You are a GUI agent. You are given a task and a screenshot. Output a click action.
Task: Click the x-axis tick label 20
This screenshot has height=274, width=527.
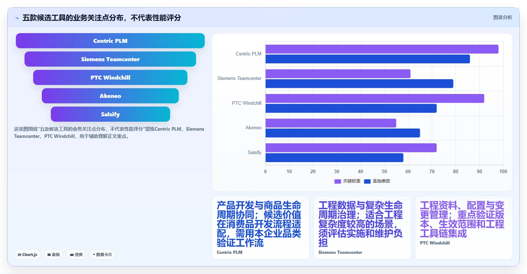(x=313, y=171)
